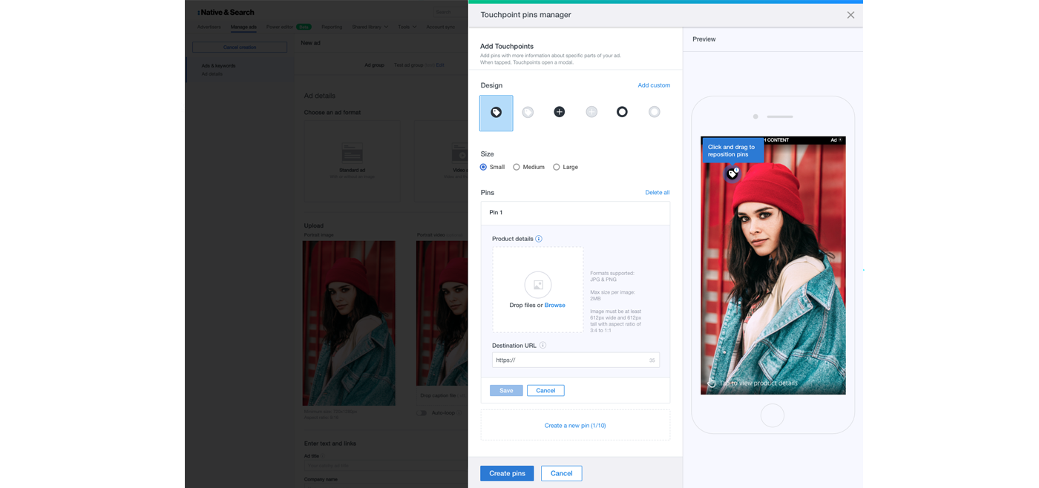
Task: Click the Save pin button
Action: [506, 390]
